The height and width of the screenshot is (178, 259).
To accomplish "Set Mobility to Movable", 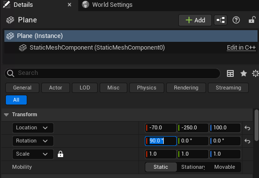I will [224, 167].
